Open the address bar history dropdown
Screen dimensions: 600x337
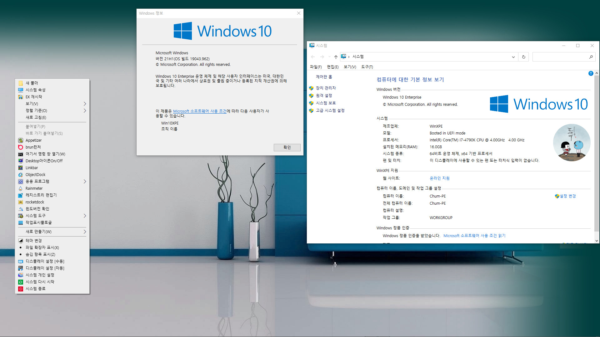click(513, 57)
